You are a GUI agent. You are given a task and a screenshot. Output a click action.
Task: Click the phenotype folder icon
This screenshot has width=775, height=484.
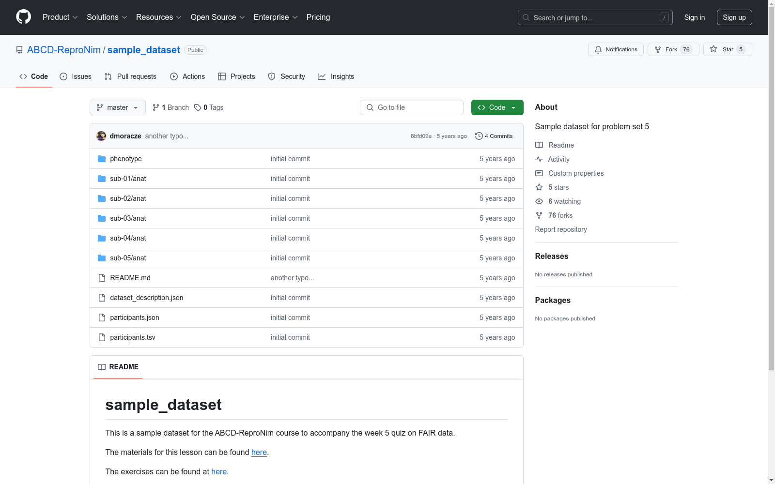[x=102, y=159]
